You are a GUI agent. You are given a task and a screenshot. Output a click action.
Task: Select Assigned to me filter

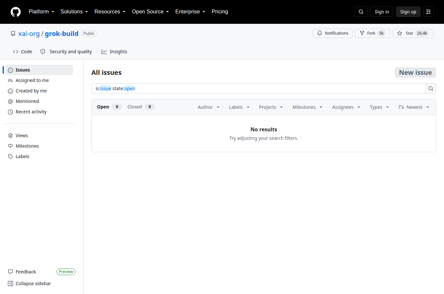coord(39,80)
